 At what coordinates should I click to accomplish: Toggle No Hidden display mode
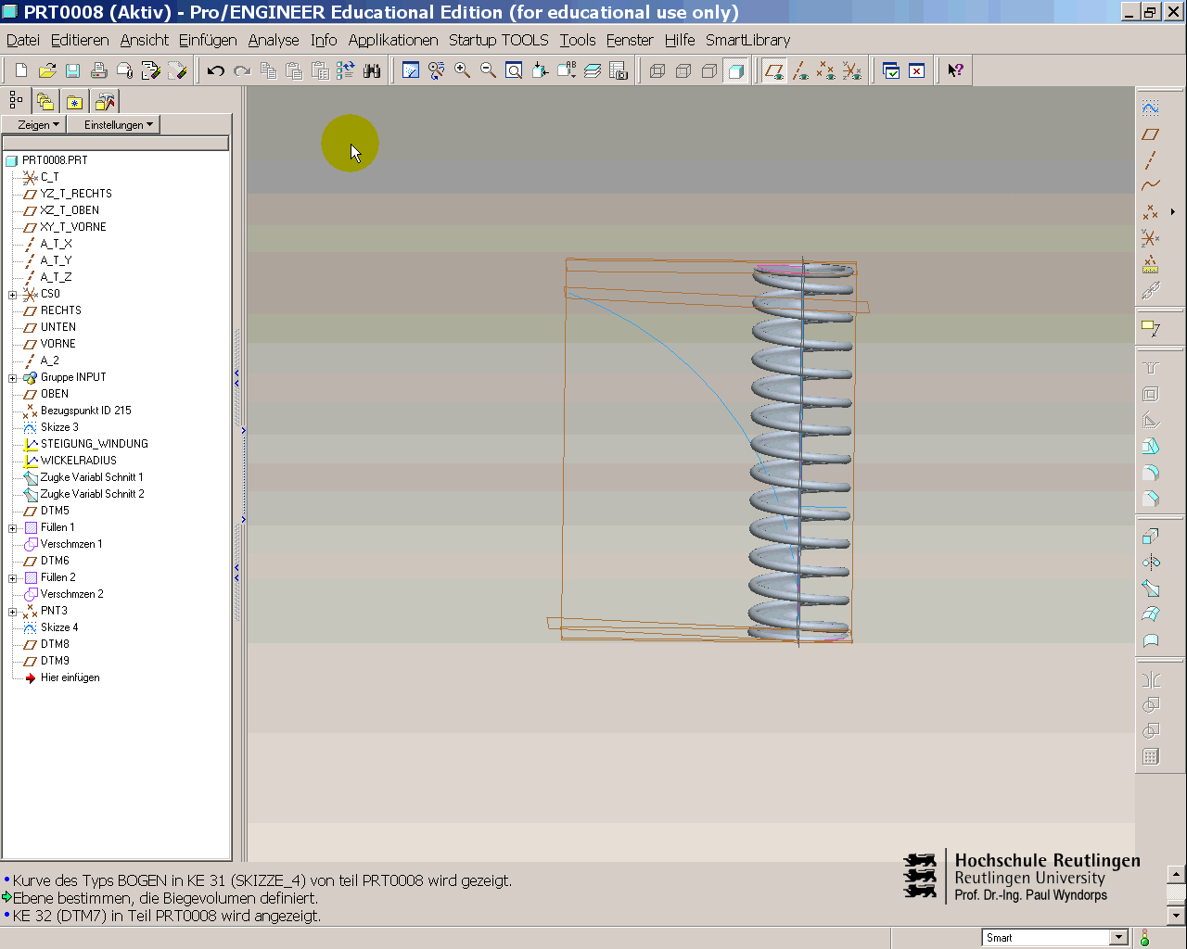pos(709,70)
